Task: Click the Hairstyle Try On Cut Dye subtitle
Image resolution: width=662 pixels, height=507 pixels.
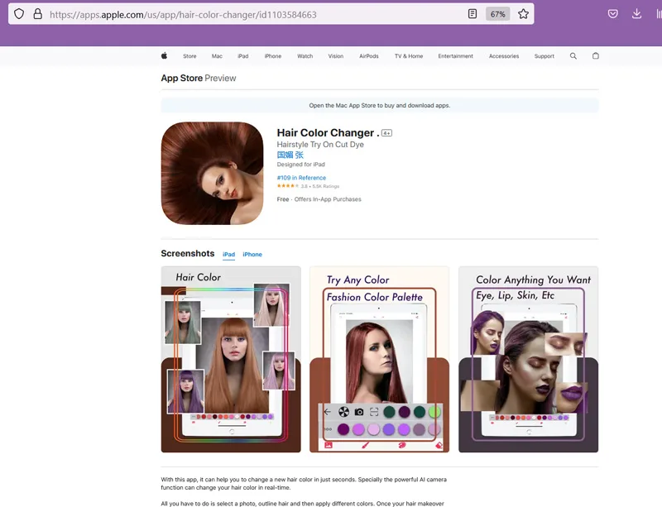Action: pos(320,145)
